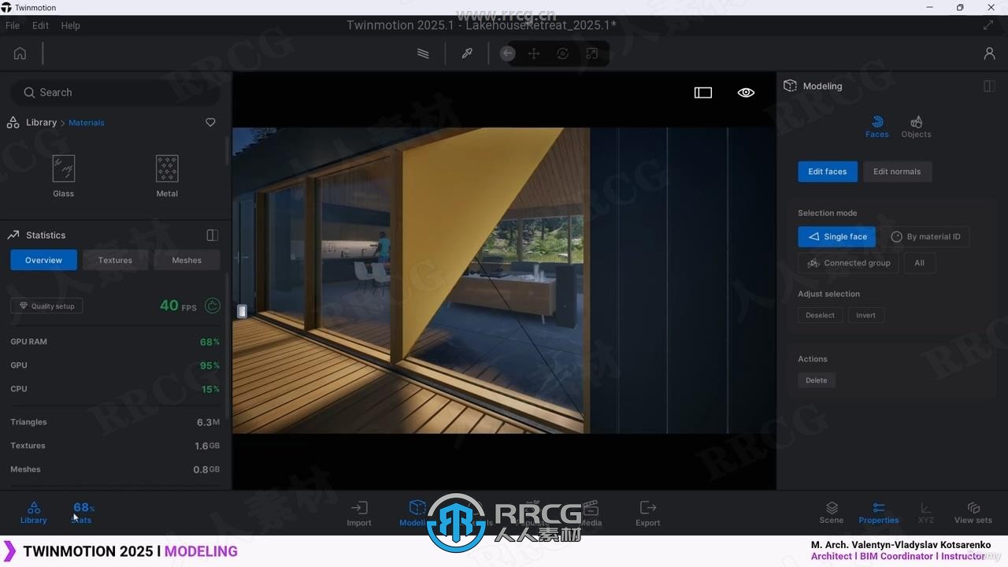This screenshot has width=1008, height=567.
Task: Click the CPU 15% value
Action: (210, 389)
